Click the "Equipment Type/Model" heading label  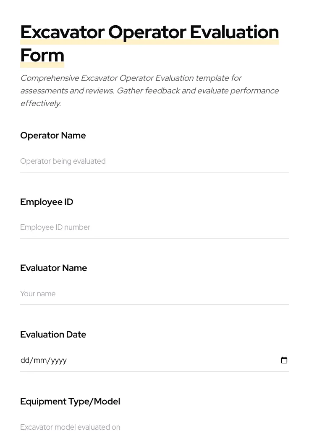(x=70, y=402)
